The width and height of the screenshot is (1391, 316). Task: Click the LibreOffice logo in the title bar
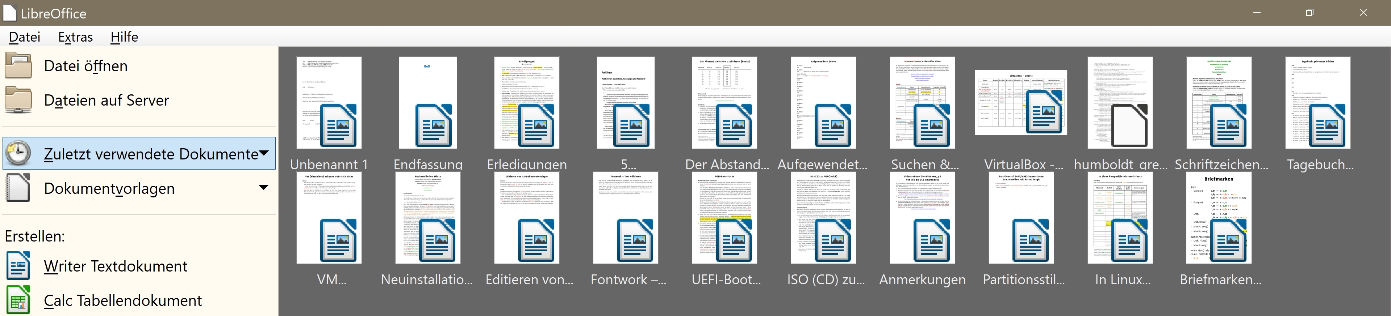pyautogui.click(x=9, y=12)
